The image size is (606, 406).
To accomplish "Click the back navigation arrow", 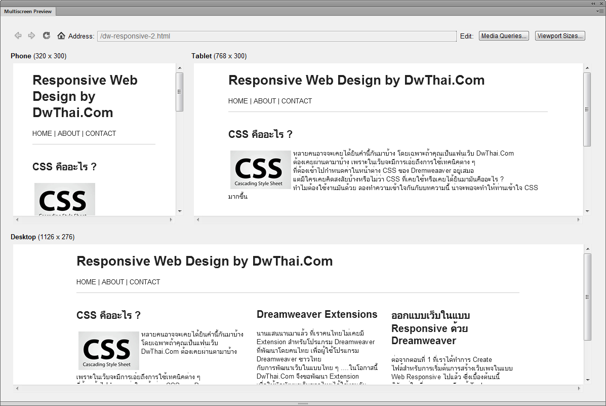I will [18, 35].
